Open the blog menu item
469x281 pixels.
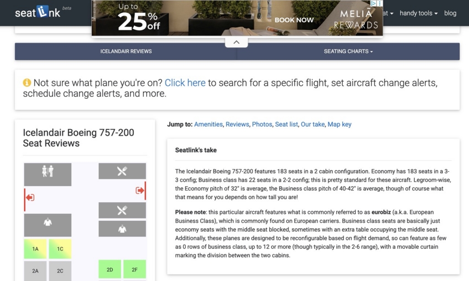[x=450, y=13]
